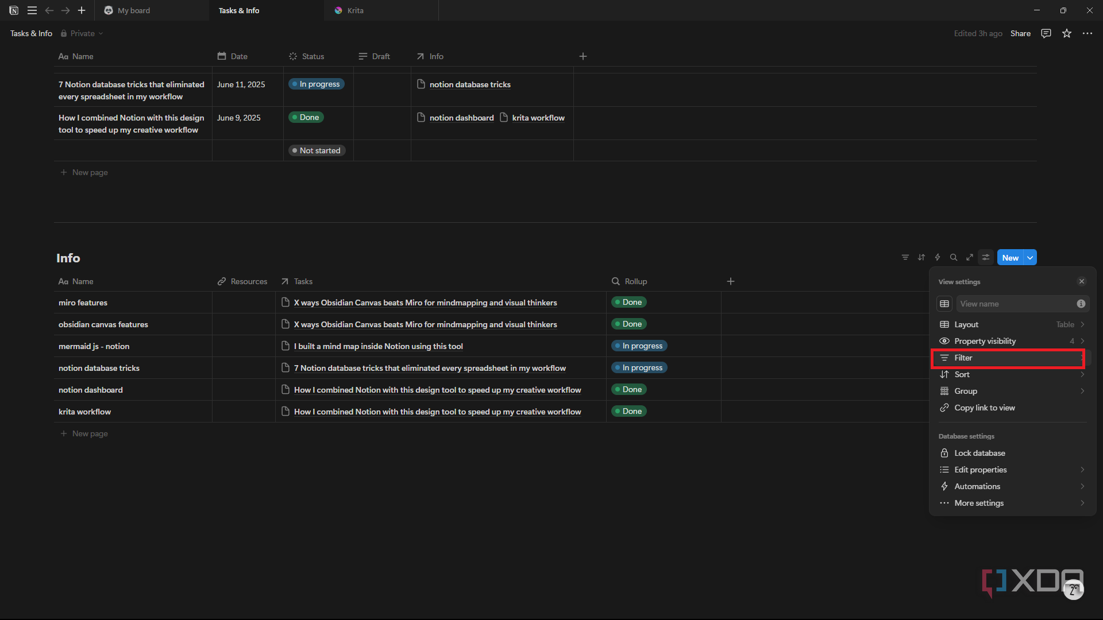The width and height of the screenshot is (1103, 620).
Task: Click the 'mermaid js - notion' row name
Action: tap(94, 346)
